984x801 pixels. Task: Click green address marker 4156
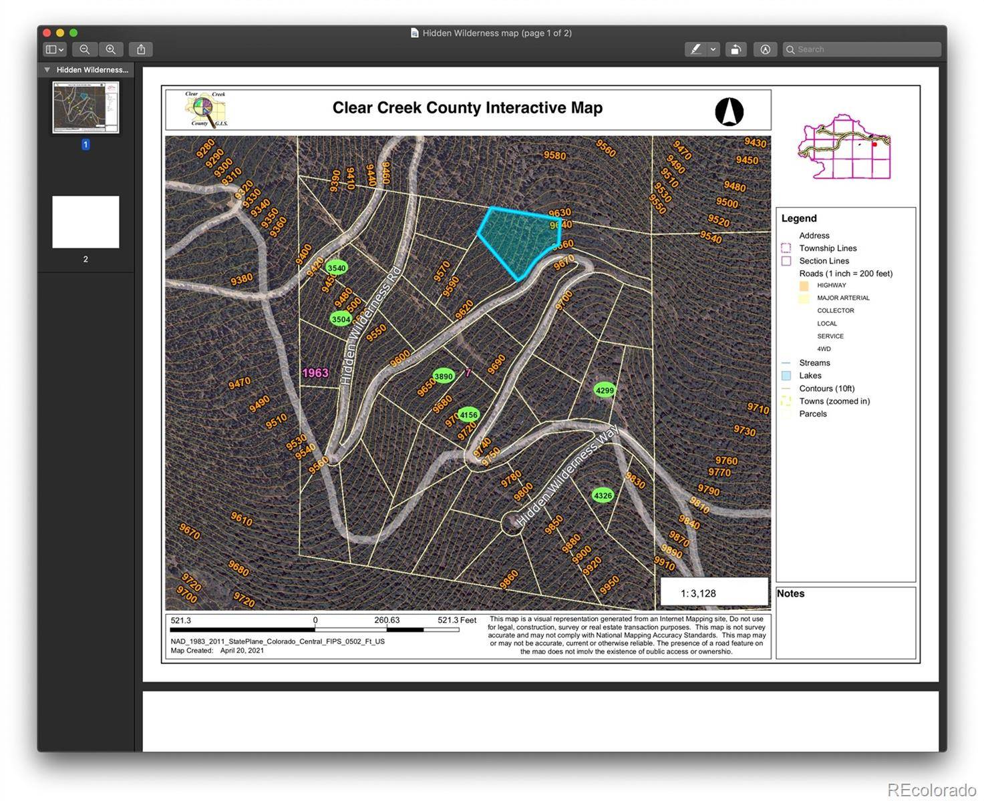coord(468,415)
